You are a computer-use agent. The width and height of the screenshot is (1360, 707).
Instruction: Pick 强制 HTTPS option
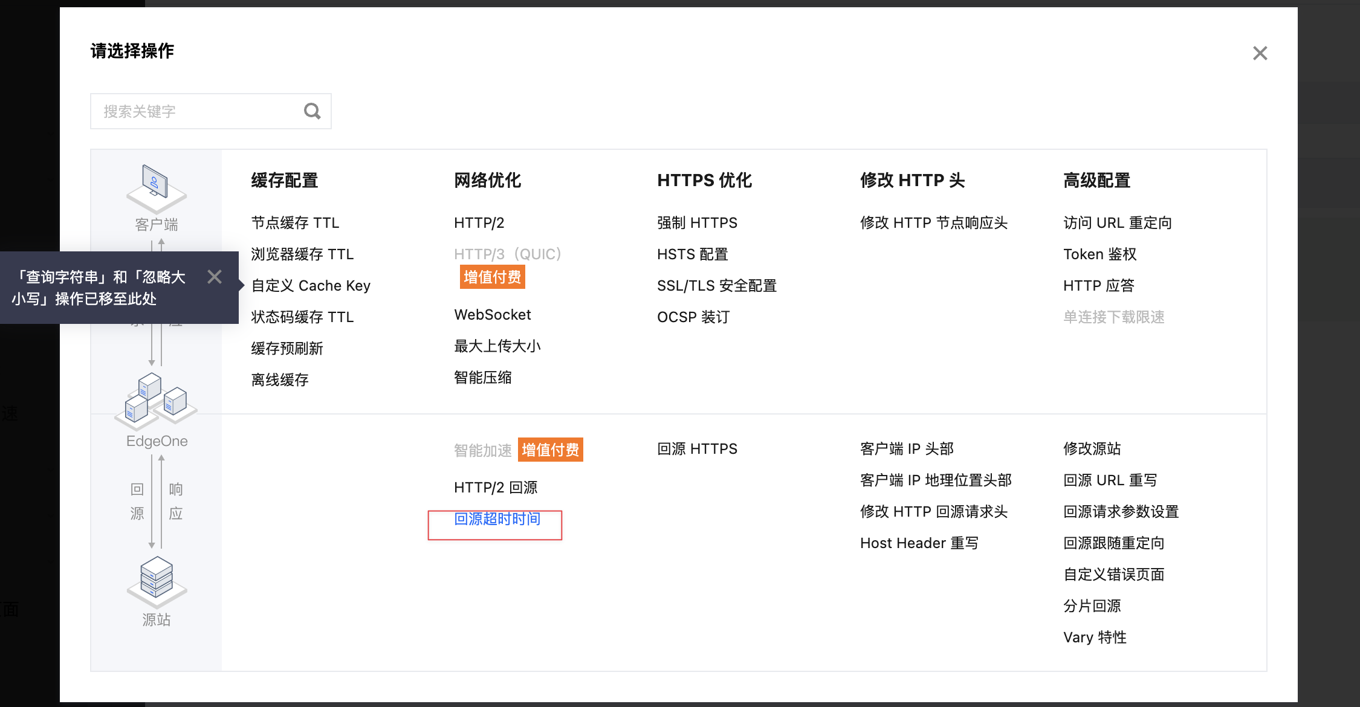click(x=697, y=223)
